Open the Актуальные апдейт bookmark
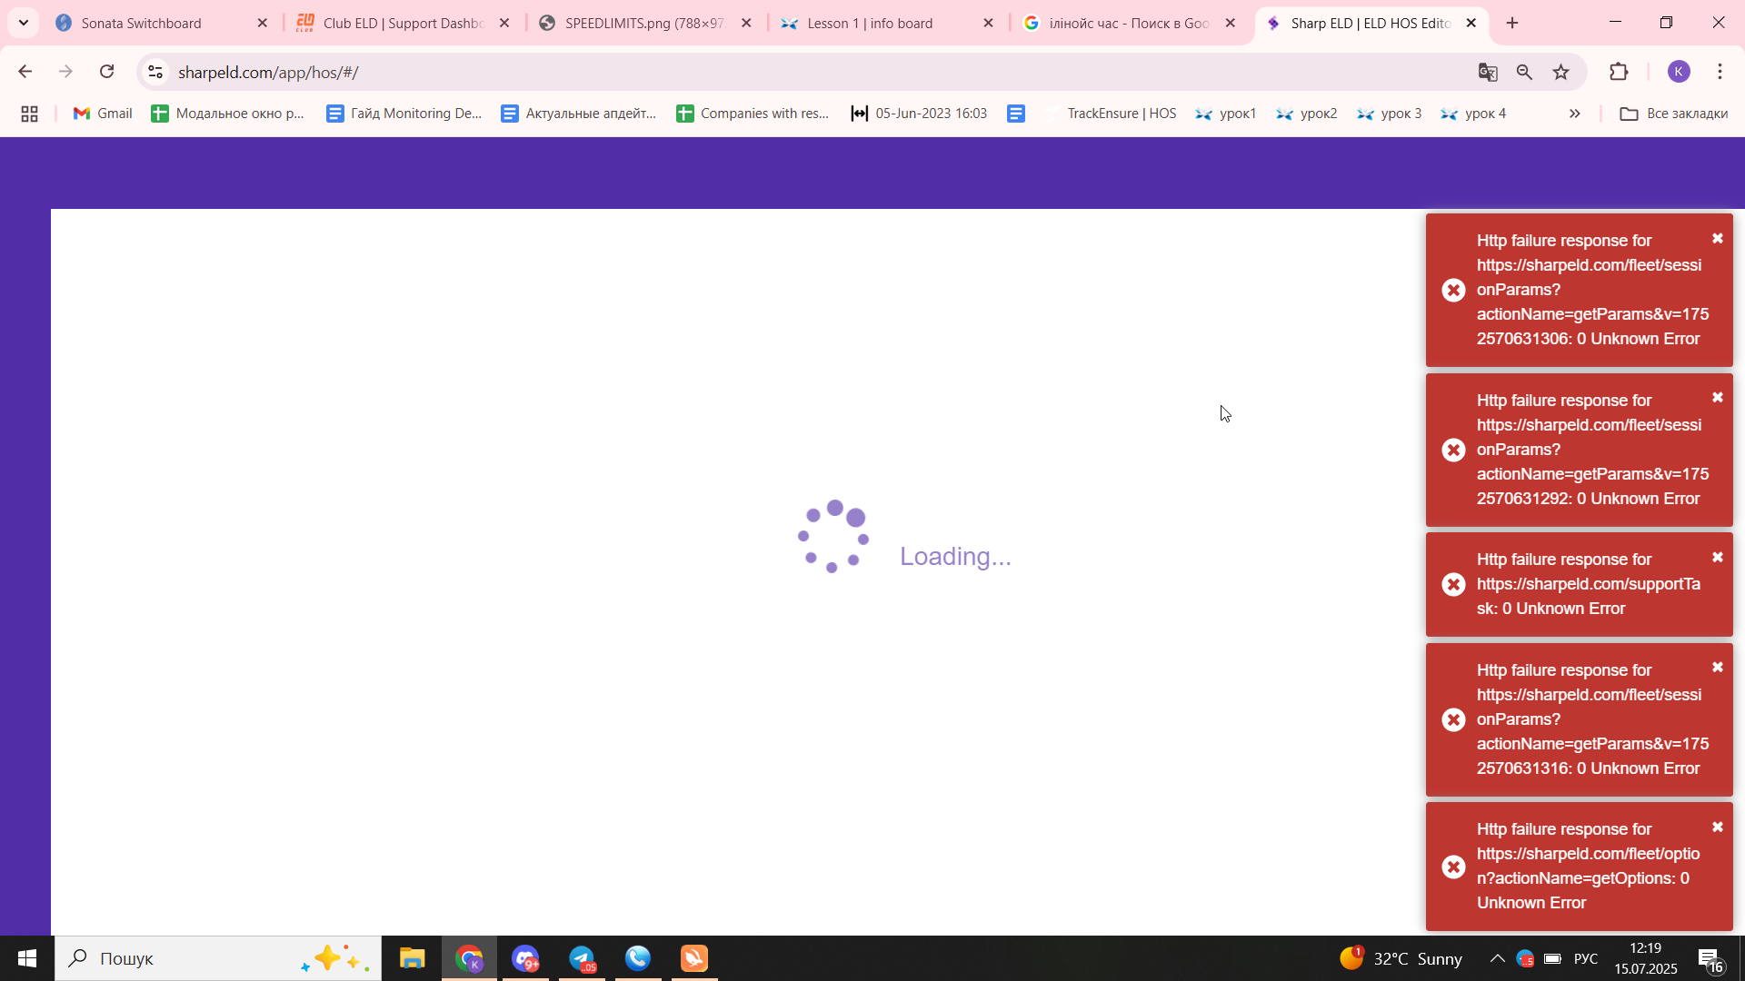 [579, 114]
